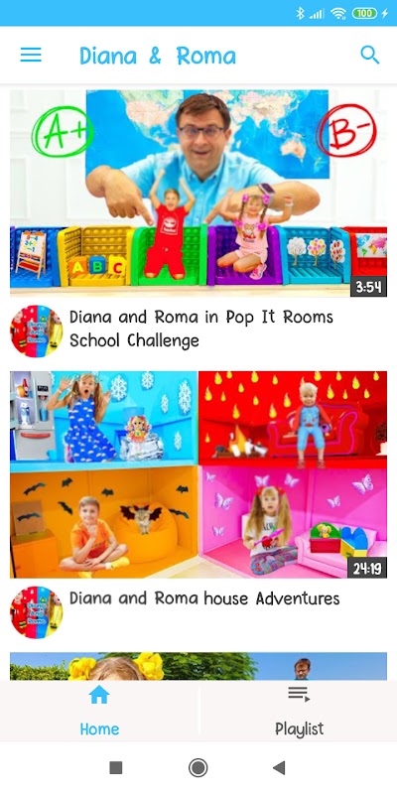
Task: Switch to the Playlist tab
Action: [x=299, y=711]
